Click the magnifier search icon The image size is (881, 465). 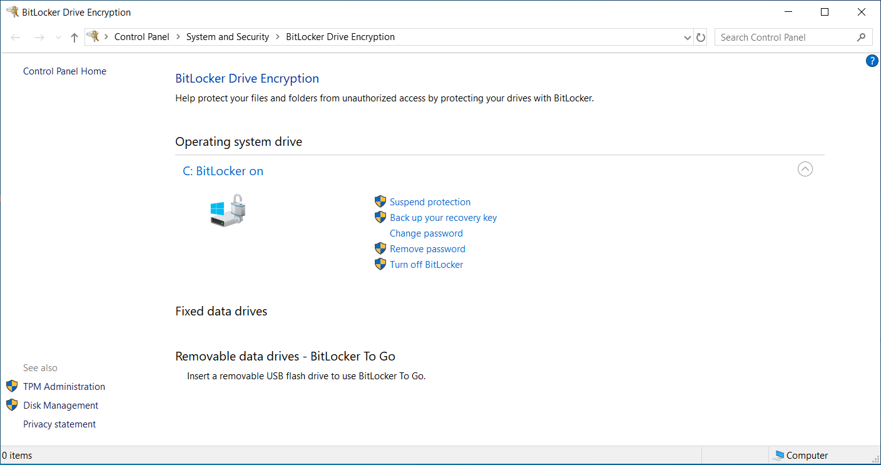861,38
